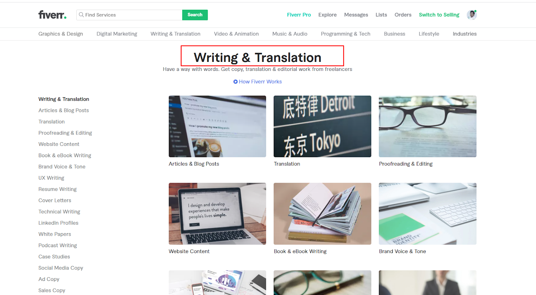Open Music & Audio category menu

click(290, 34)
